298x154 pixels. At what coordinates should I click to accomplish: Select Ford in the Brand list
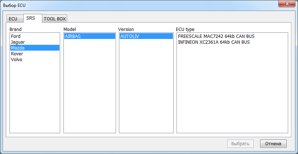coord(35,36)
